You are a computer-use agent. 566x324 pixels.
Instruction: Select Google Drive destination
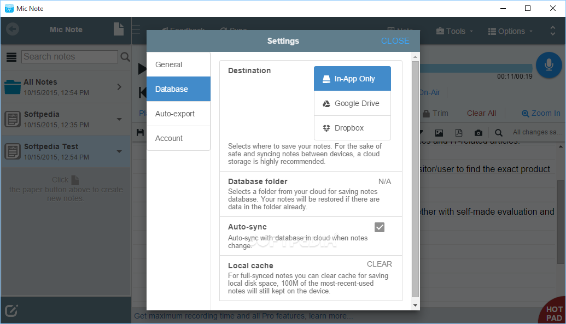pos(352,104)
